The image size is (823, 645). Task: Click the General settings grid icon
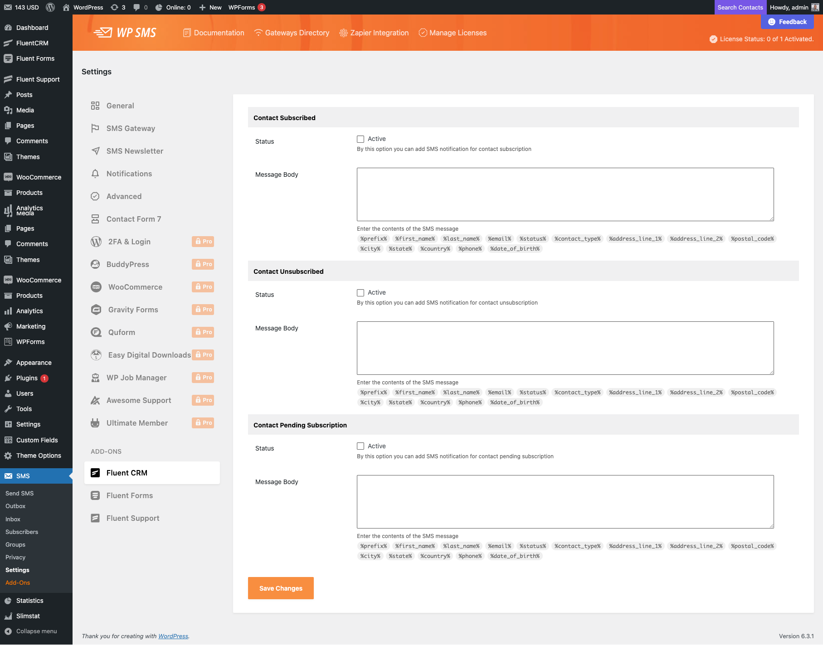click(x=95, y=106)
